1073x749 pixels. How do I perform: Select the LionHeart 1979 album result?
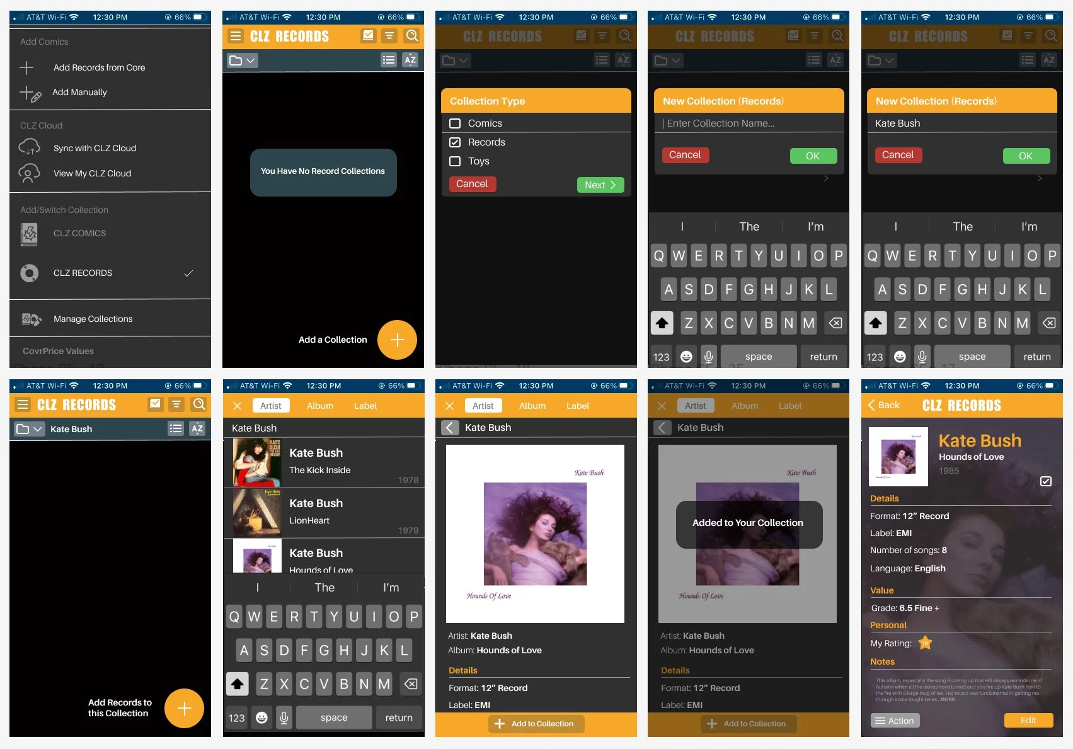[x=324, y=513]
